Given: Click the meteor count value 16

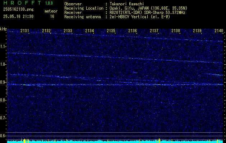Looking at the screenshot, I should pyautogui.click(x=52, y=16).
